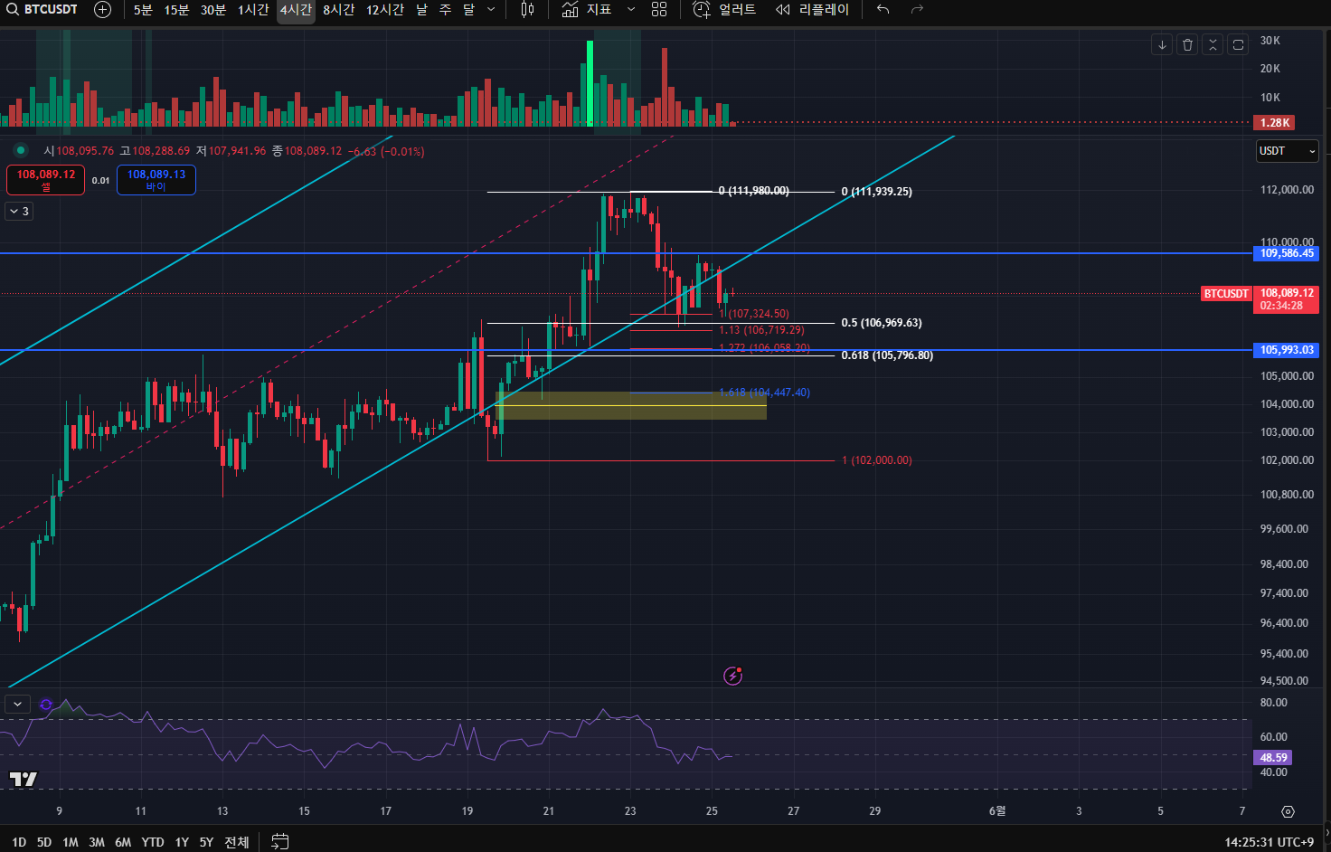The height and width of the screenshot is (852, 1331).
Task: Select the 주 (weekly) interval
Action: point(446,10)
